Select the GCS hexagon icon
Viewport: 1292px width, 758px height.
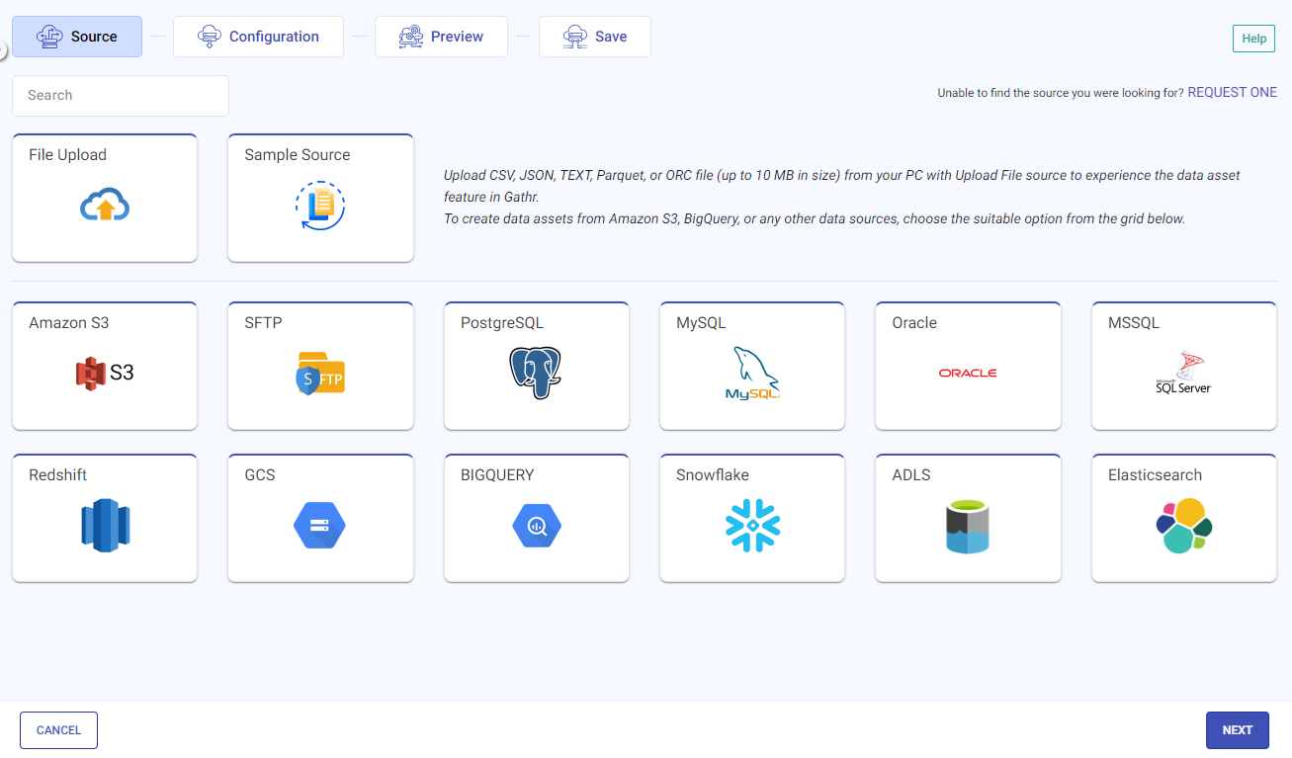[x=320, y=525]
